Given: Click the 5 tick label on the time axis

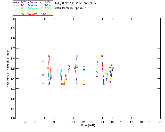Looking at the screenshot, I should click(x=15, y=122).
